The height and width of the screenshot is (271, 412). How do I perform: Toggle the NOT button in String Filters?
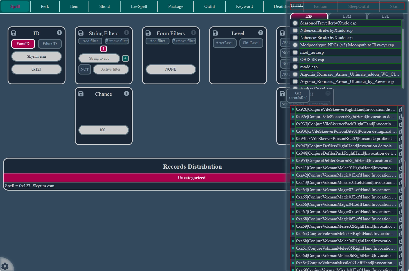tap(85, 69)
